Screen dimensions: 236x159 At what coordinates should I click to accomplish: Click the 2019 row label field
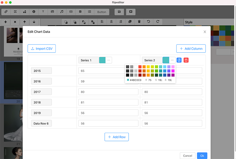pos(41,113)
